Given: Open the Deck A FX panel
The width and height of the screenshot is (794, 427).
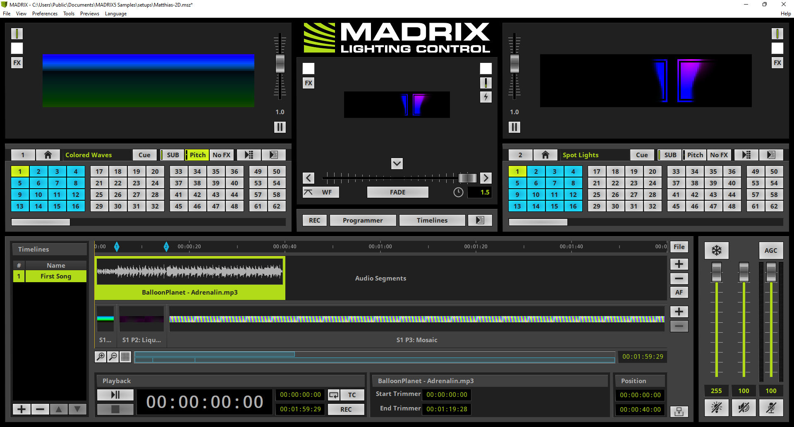Looking at the screenshot, I should click(17, 63).
